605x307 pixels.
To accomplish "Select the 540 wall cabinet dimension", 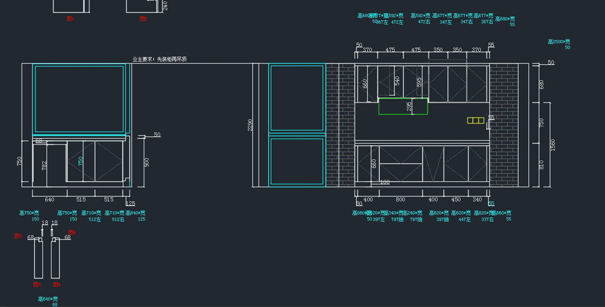I will click(x=397, y=81).
